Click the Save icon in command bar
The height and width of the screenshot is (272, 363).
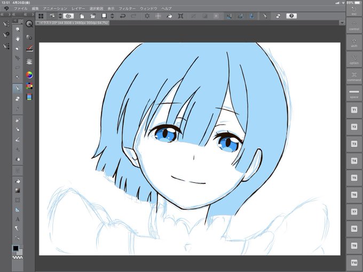pos(104,16)
